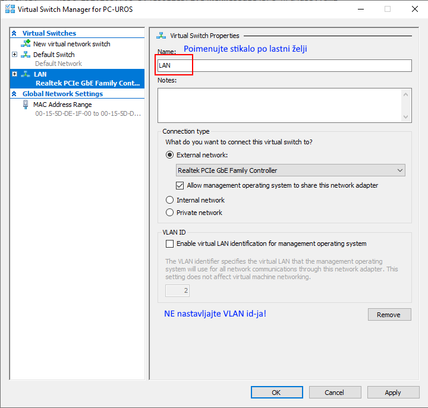This screenshot has width=428, height=408.
Task: Click the Virtual Switch Properties header icon
Action: click(161, 36)
